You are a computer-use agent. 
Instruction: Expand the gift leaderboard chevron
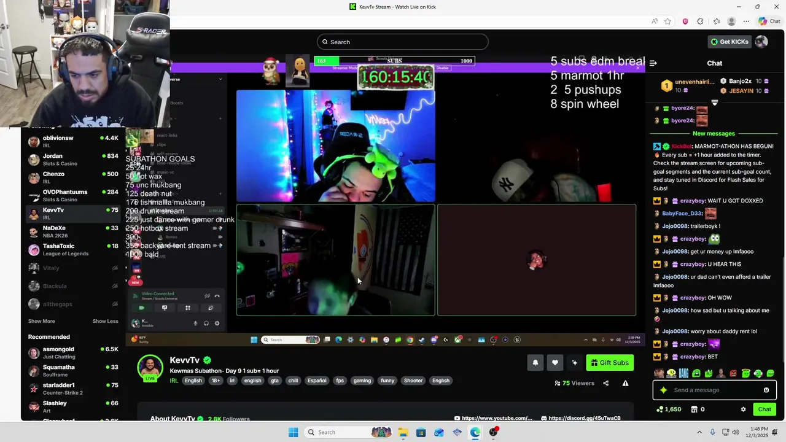(x=714, y=103)
